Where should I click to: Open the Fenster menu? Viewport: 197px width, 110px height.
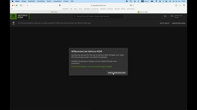(66, 1)
